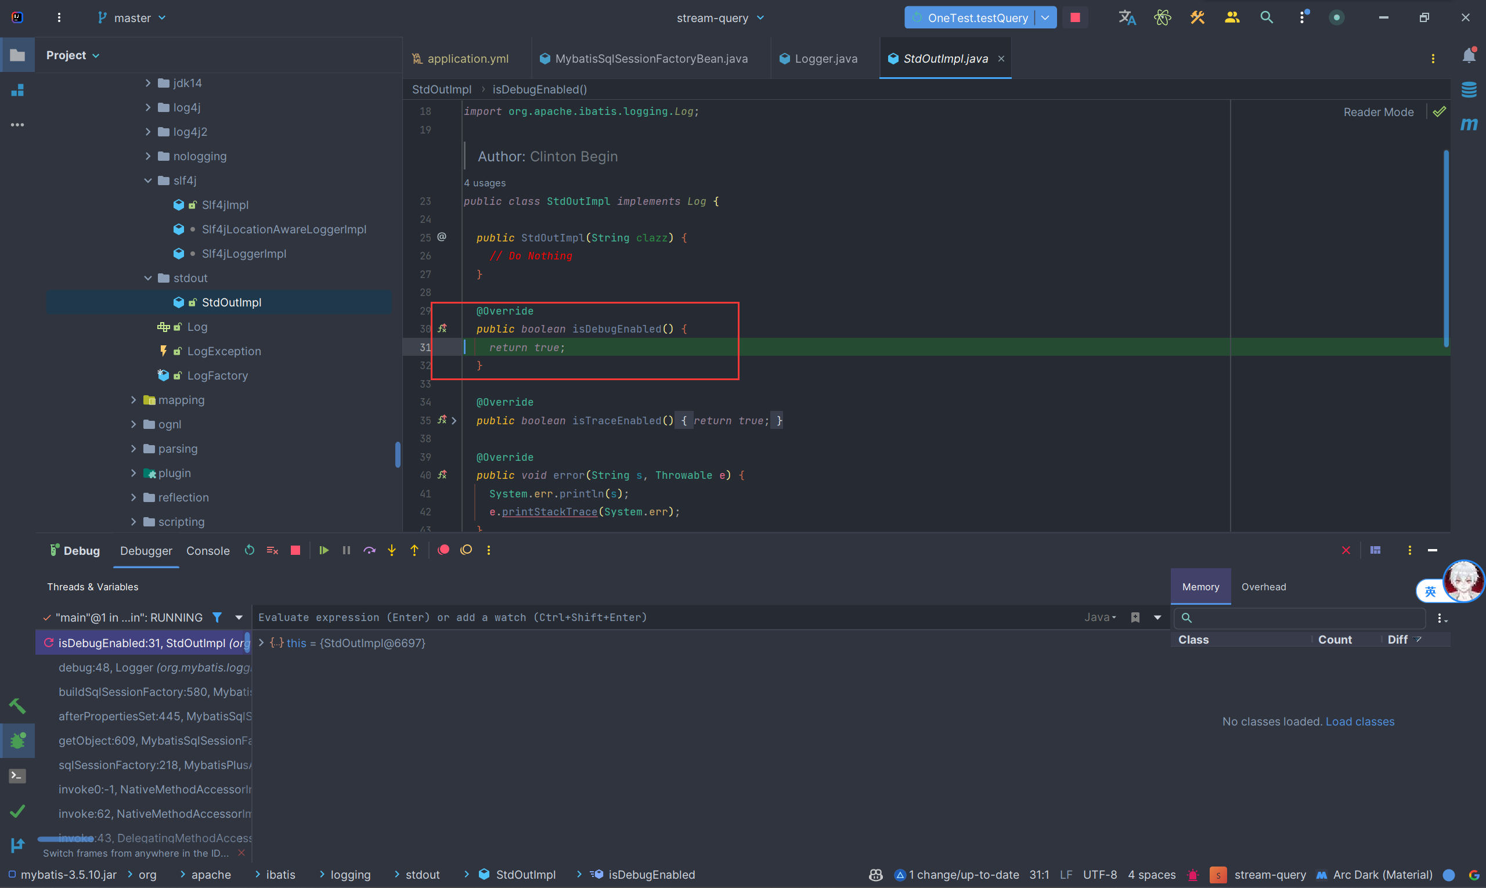Click the red Stop button in top toolbar
The width and height of the screenshot is (1486, 888).
point(1075,18)
